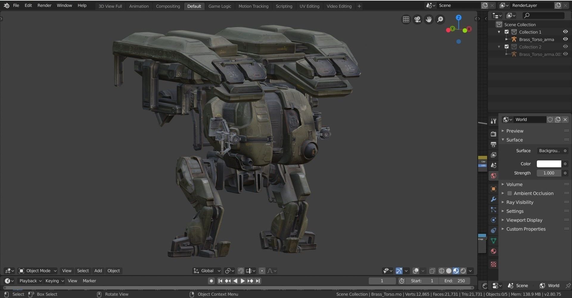This screenshot has height=298, width=572.
Task: Open the Object Data properties tab
Action: point(493,241)
